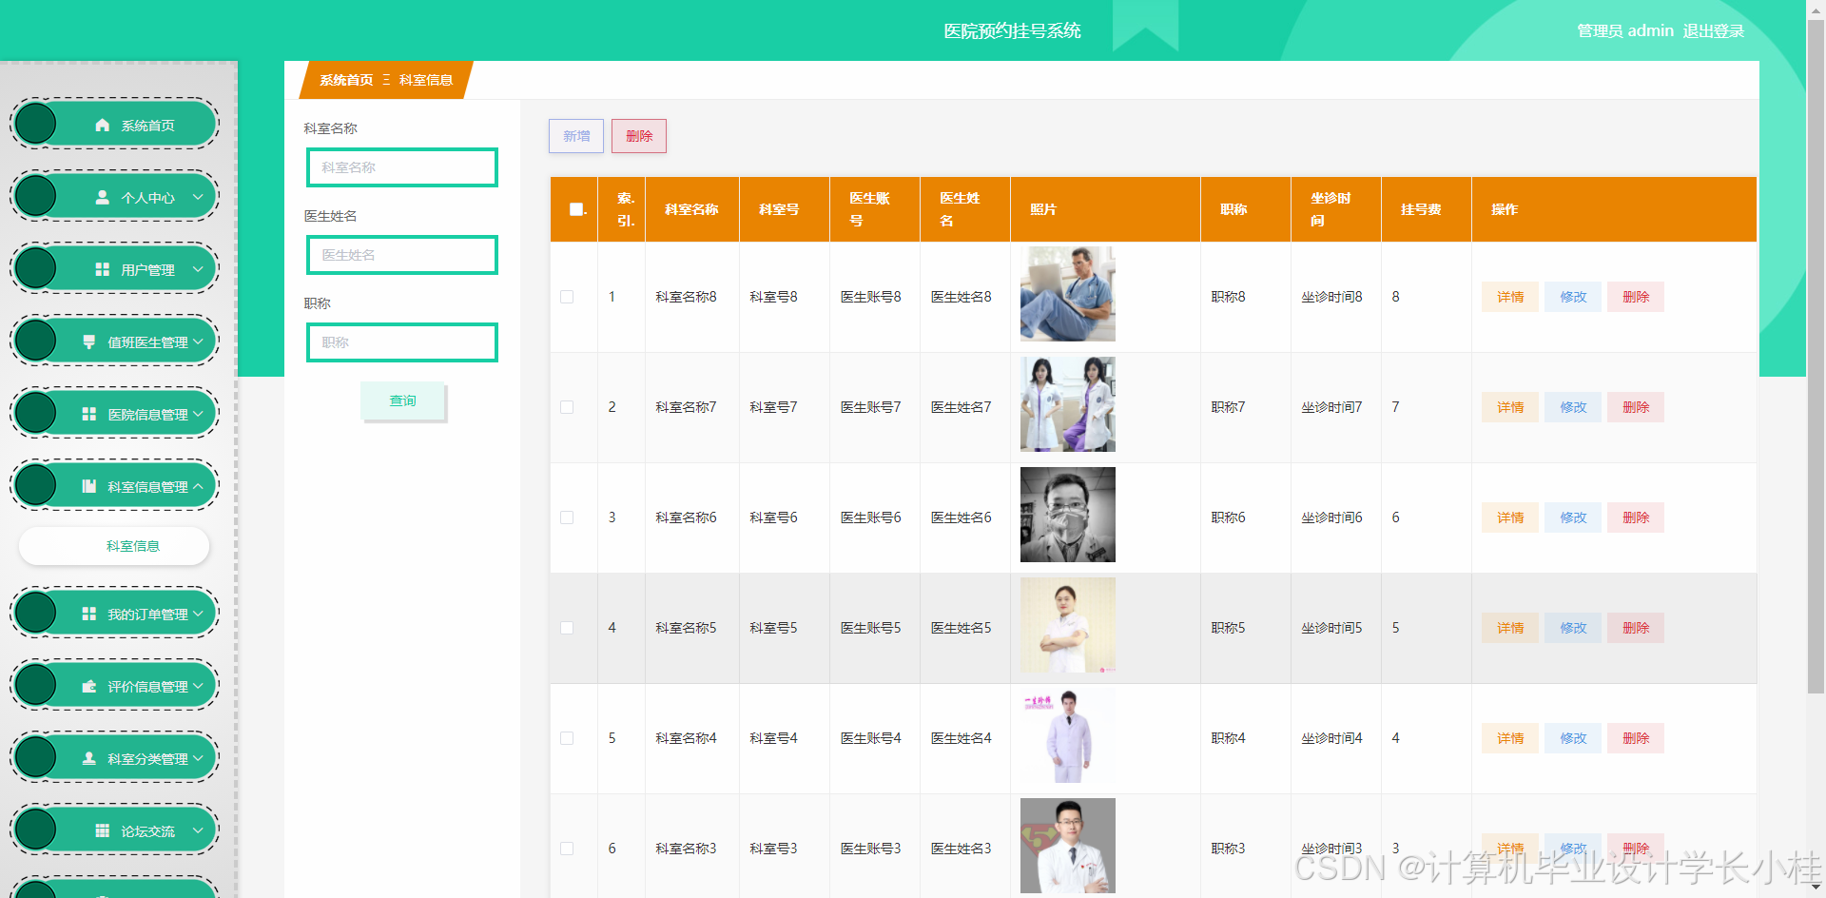Expand the 我的订单管理 menu chevron
Image resolution: width=1826 pixels, height=898 pixels.
198,615
